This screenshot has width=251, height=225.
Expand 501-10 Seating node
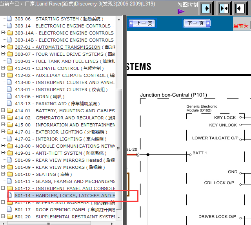(3, 174)
